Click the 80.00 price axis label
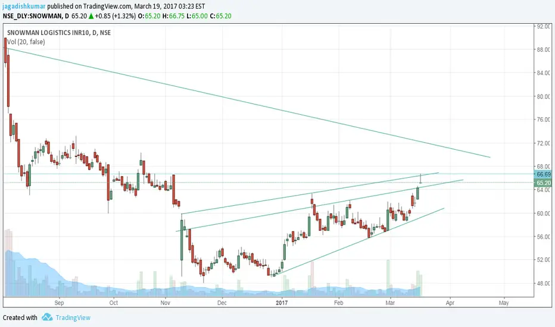This screenshot has width=555, height=327. 543,96
